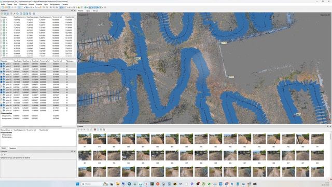Sort by the Проекции column header
332x187 pixels.
70,61
